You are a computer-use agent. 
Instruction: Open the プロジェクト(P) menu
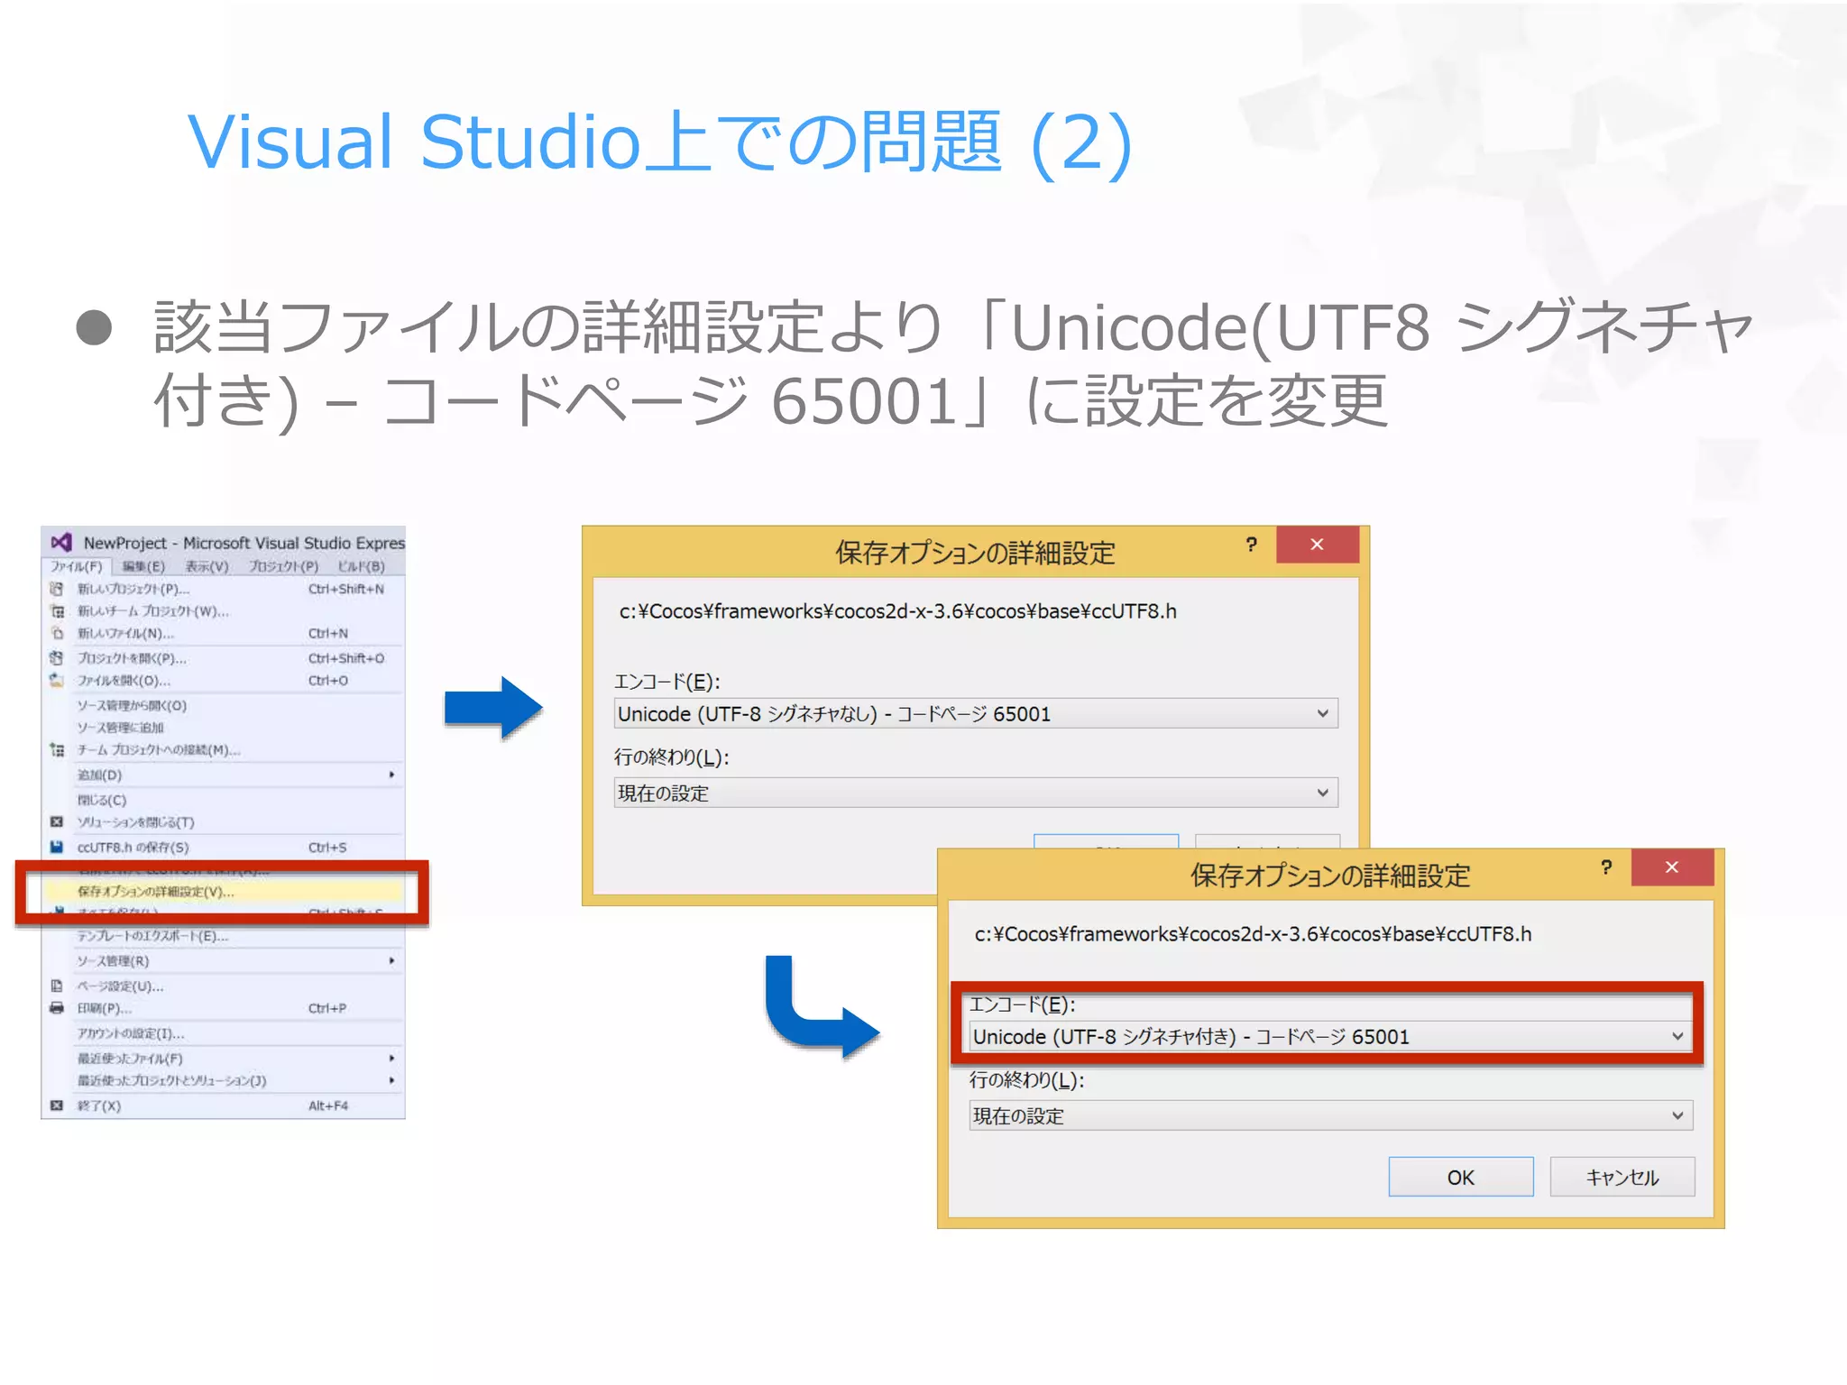click(x=283, y=566)
